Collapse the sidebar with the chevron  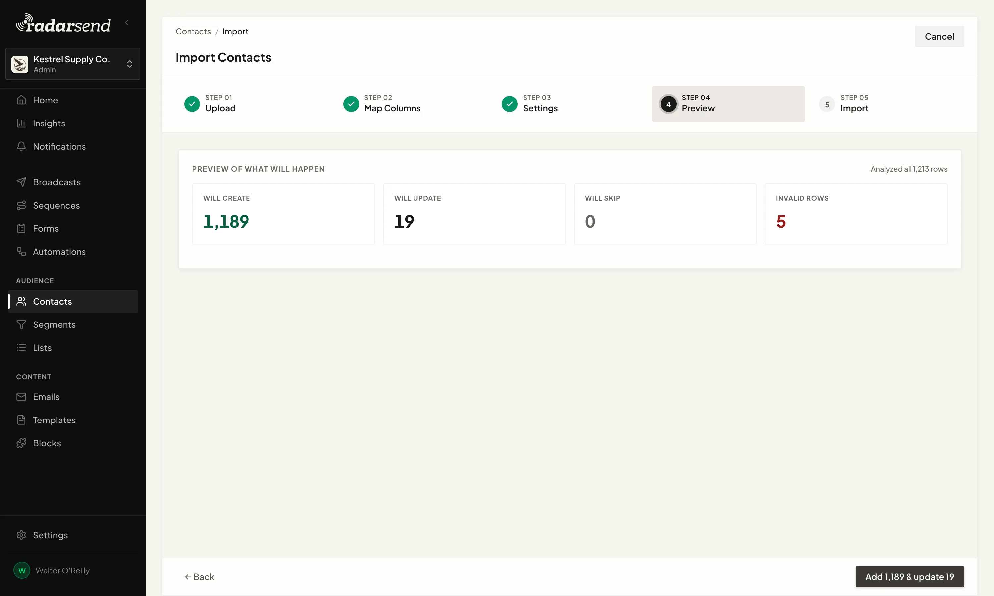(x=127, y=23)
